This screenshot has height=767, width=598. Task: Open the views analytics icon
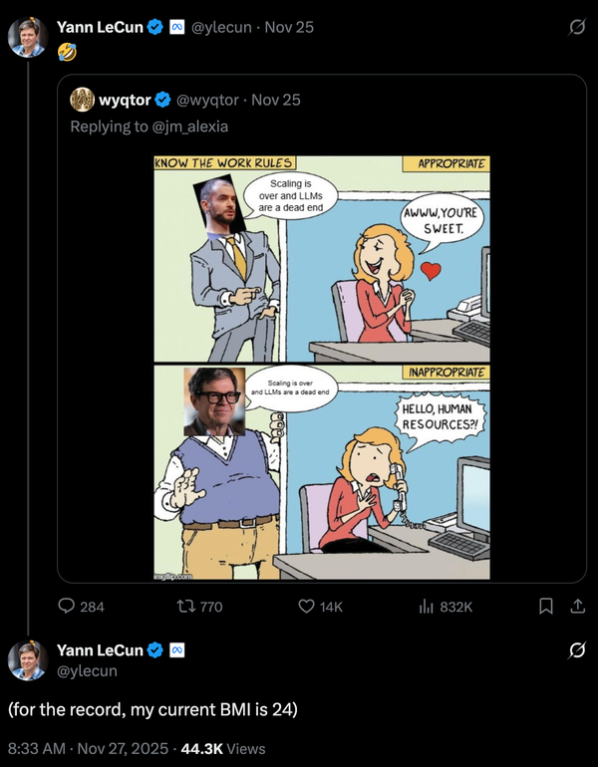(x=427, y=606)
